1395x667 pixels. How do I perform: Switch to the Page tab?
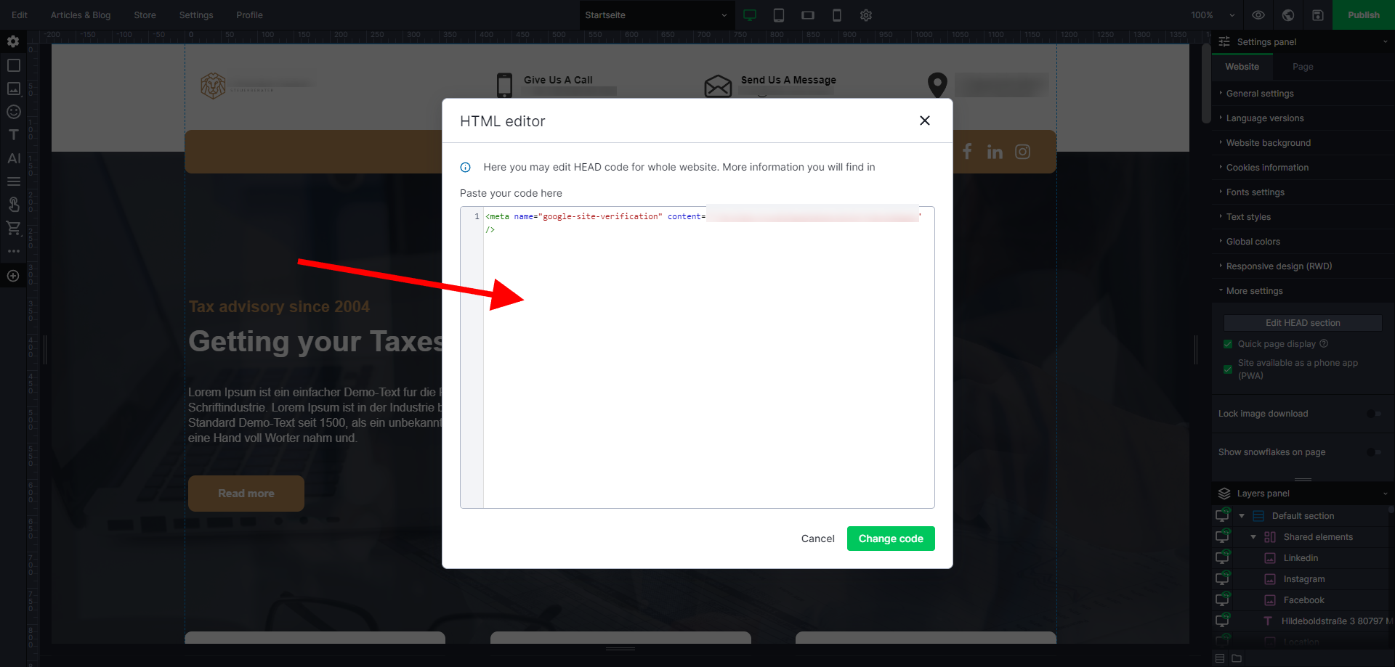[x=1303, y=67]
